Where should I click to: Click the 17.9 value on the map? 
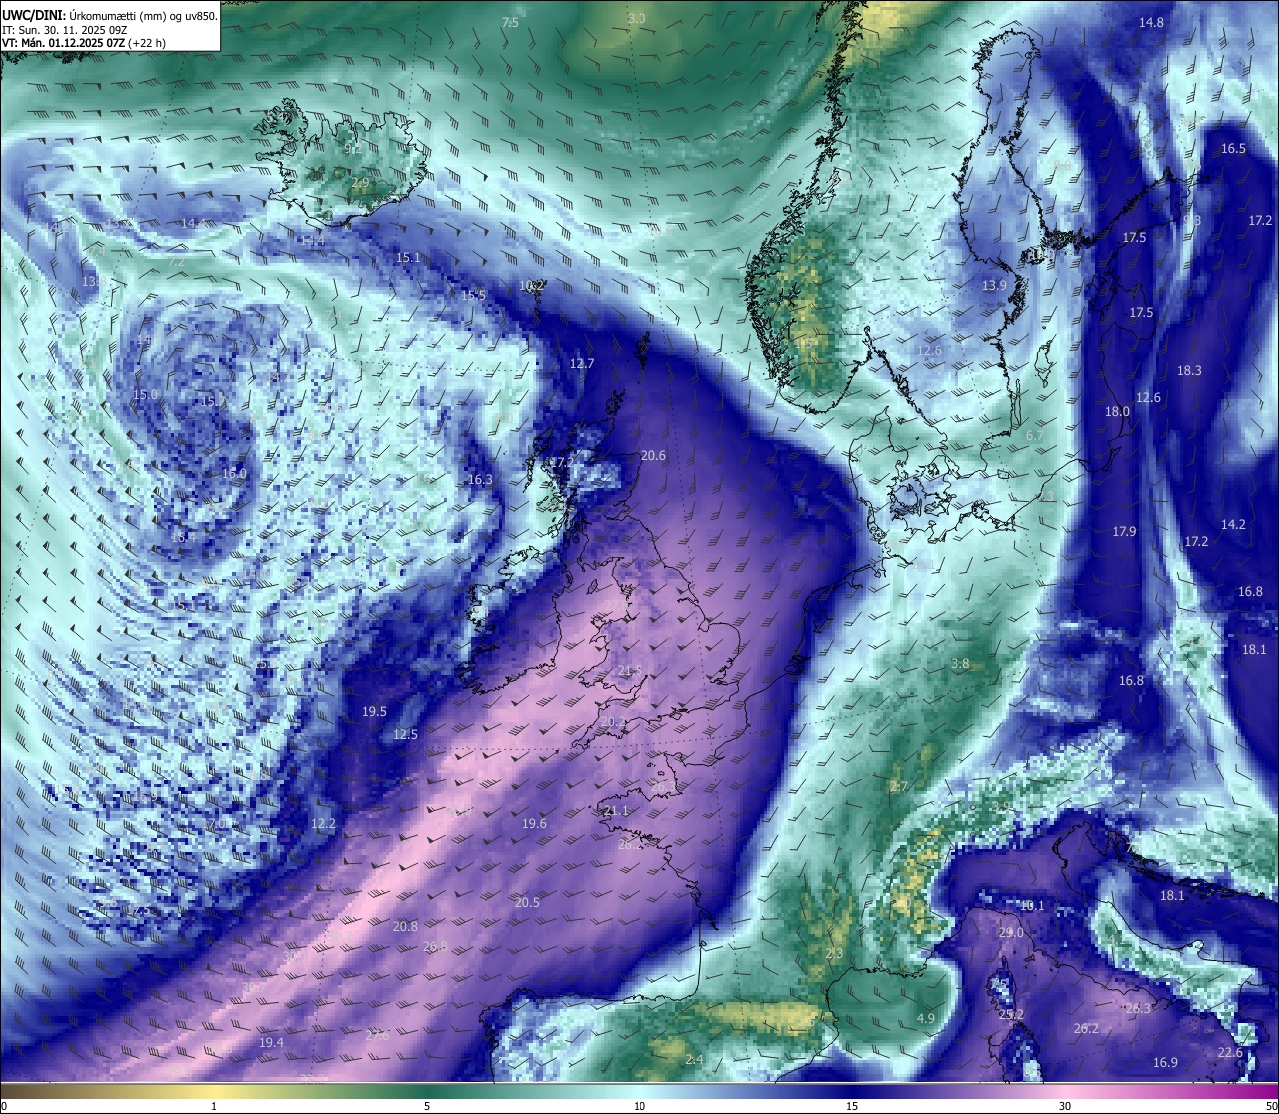[x=1124, y=531]
